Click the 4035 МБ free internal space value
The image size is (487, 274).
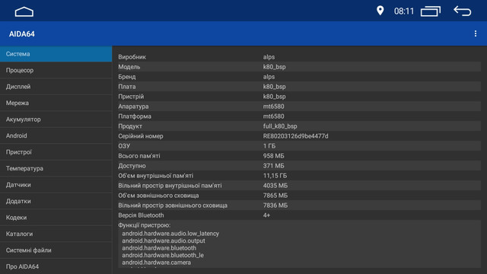pyautogui.click(x=275, y=186)
